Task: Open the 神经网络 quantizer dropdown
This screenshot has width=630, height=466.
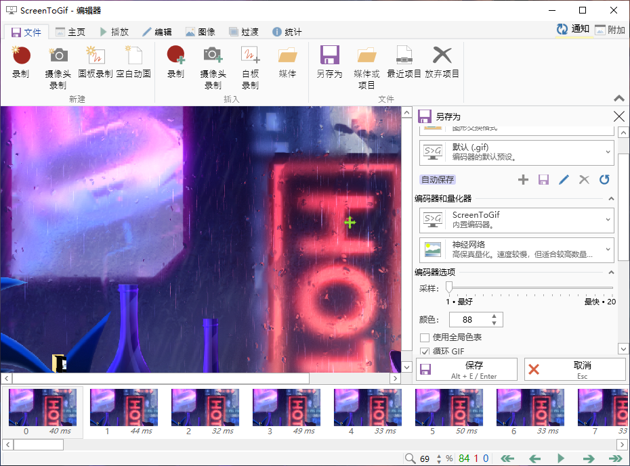Action: [x=516, y=250]
